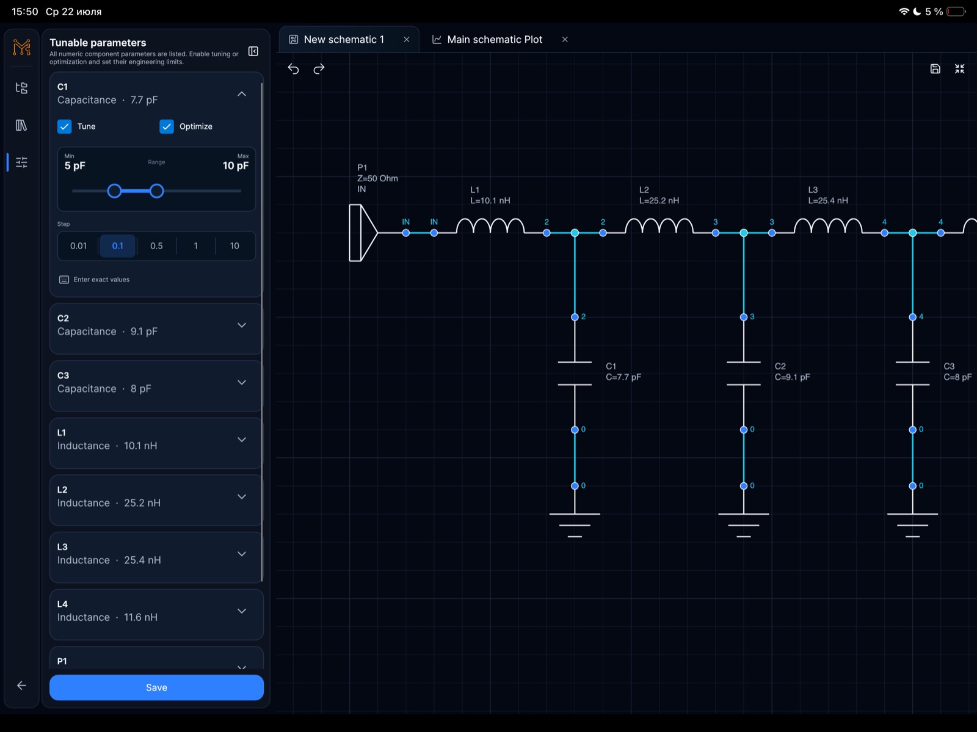Switch to the New schematic 1 tab

click(x=344, y=40)
